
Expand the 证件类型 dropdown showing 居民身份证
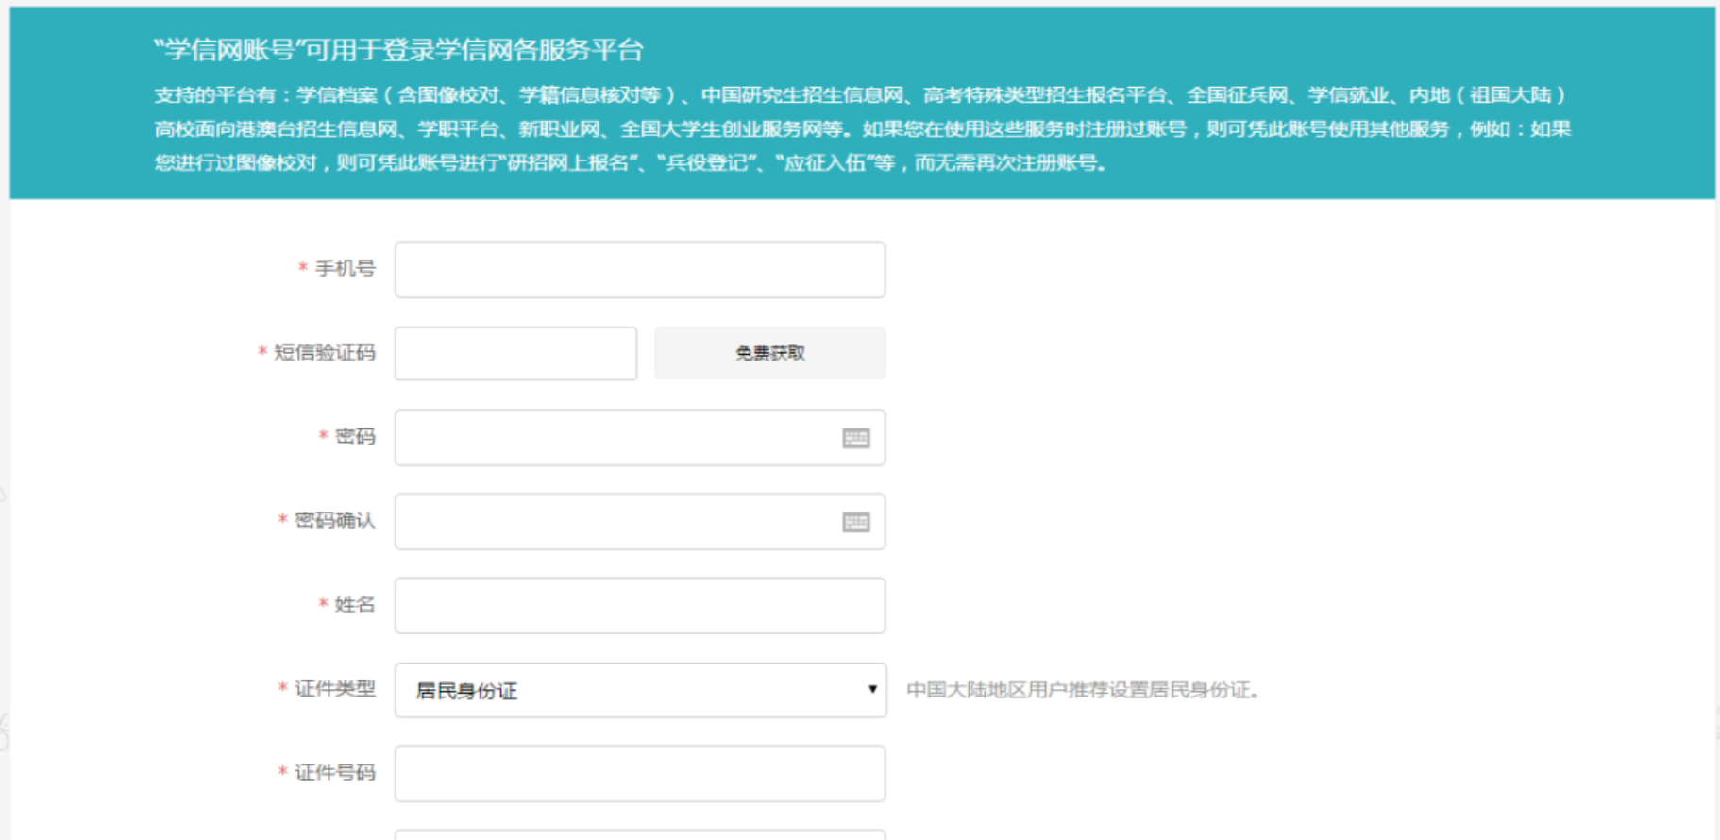click(640, 690)
